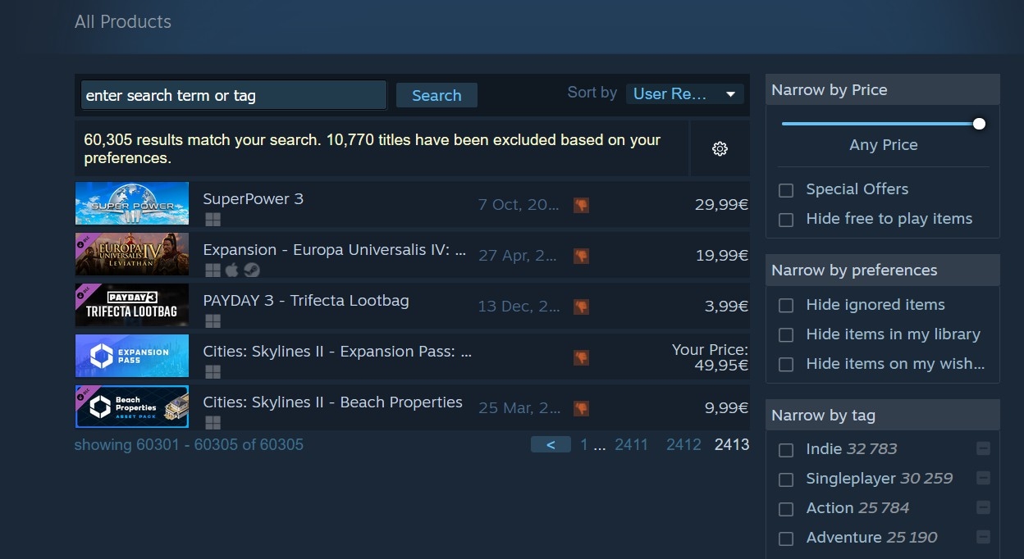Click Expansion Pass review thumbs-down icon
Viewport: 1024px width, 559px height.
pos(581,357)
